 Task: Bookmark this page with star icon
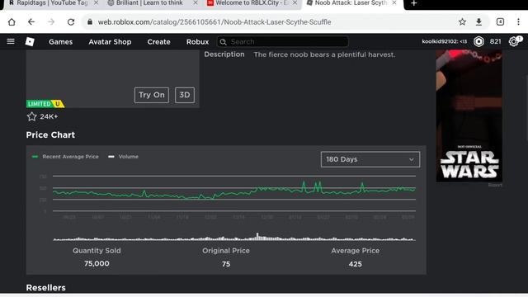click(x=462, y=22)
